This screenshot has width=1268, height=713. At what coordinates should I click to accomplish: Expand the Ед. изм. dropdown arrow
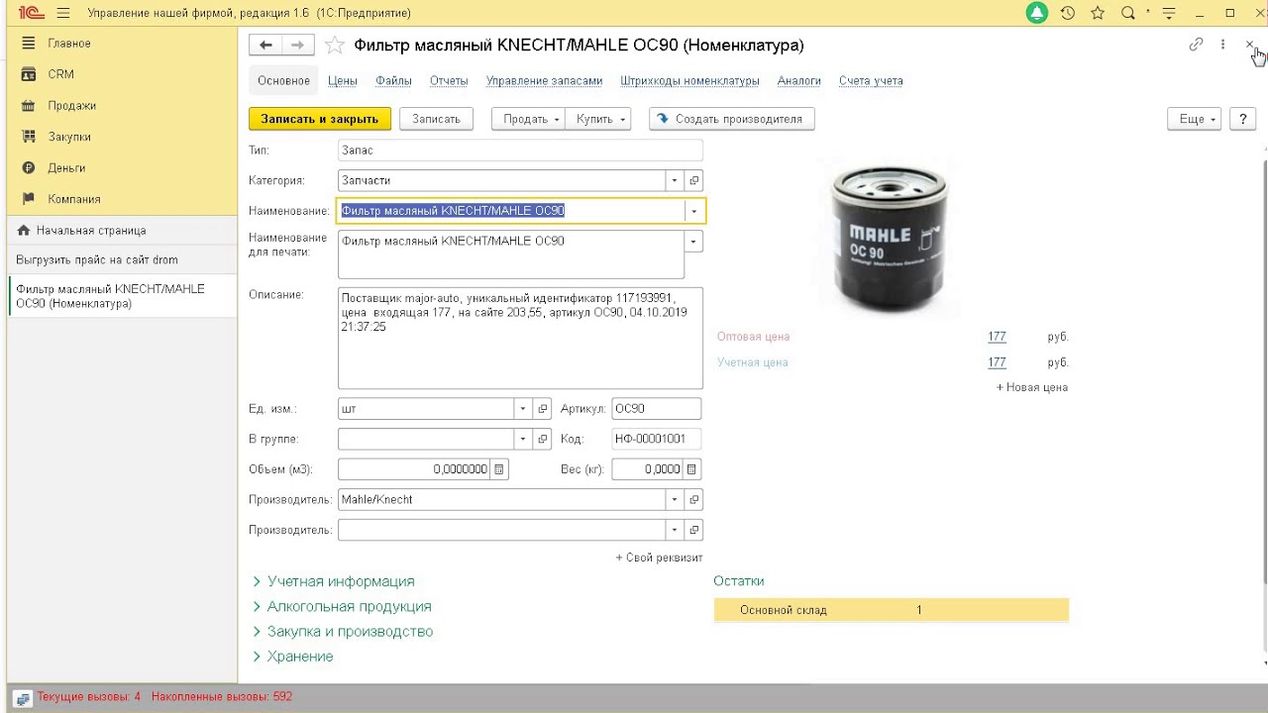pyautogui.click(x=523, y=409)
